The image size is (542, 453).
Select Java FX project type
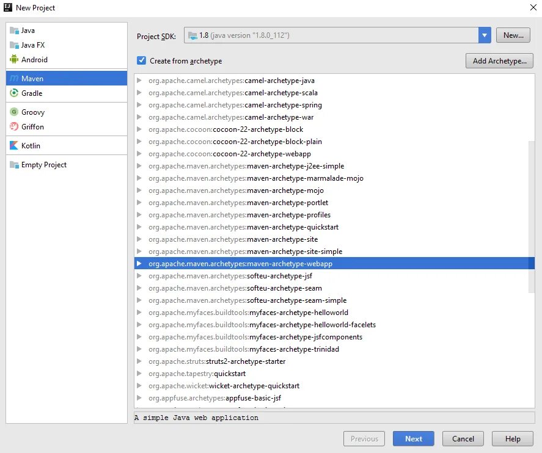(x=67, y=45)
